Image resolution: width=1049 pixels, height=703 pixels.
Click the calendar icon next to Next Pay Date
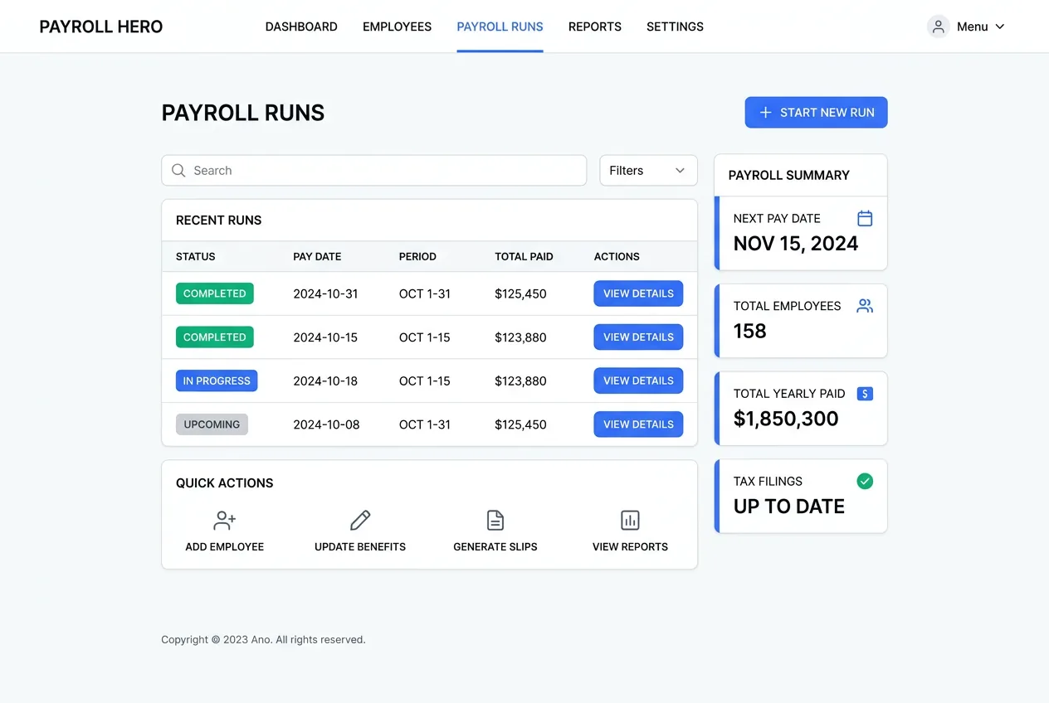coord(865,218)
